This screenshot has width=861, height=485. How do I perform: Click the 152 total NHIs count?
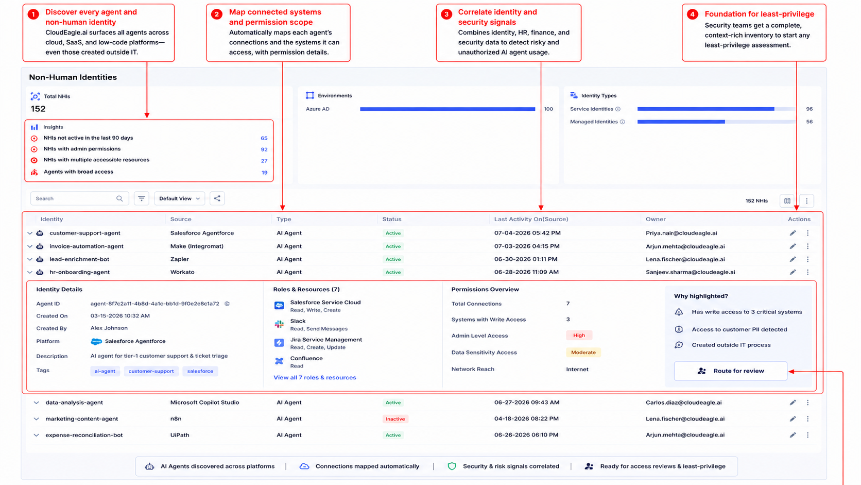click(x=38, y=109)
